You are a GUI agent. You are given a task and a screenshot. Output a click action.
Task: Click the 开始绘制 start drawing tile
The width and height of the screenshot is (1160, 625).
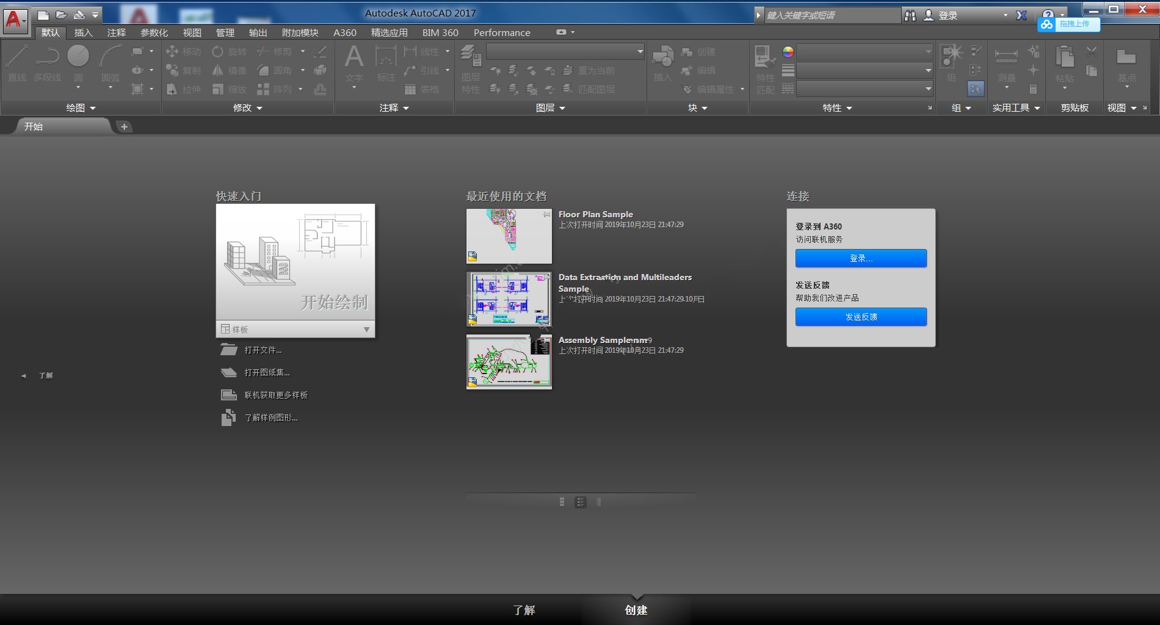click(x=295, y=262)
